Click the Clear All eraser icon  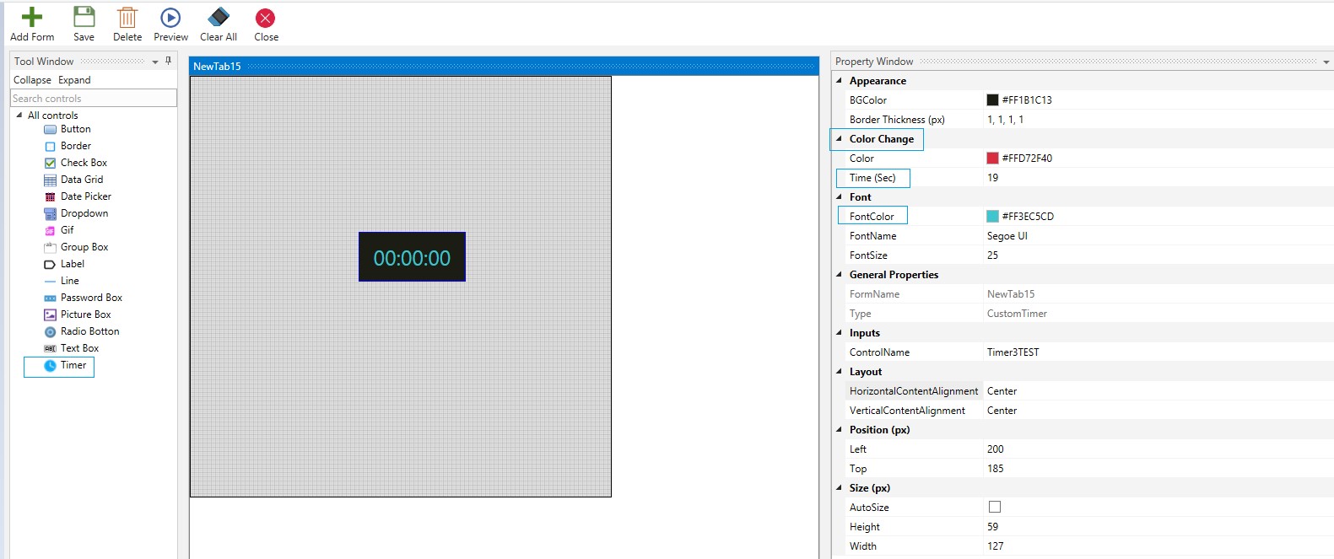pyautogui.click(x=219, y=18)
